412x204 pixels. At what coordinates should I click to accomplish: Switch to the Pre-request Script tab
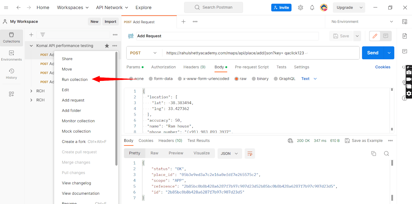(x=252, y=67)
